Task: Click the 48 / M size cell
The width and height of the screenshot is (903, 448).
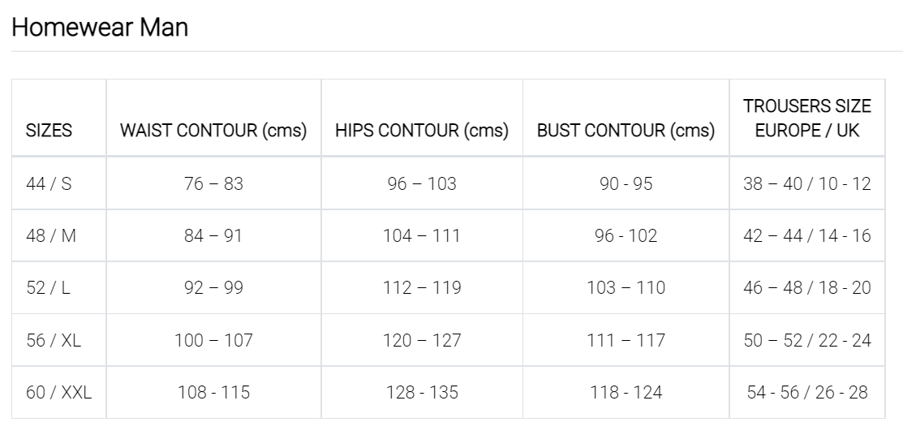Action: coord(51,235)
